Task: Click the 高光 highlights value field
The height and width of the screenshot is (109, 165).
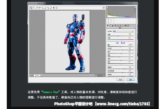Action: 131,52
